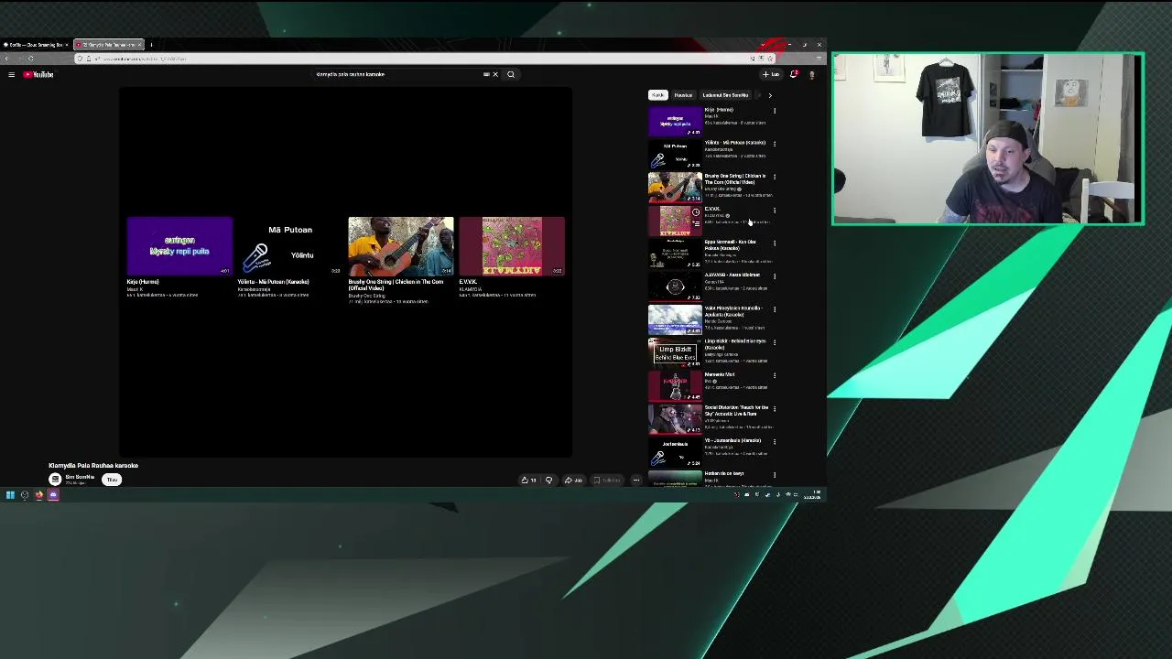Viewport: 1172px width, 659px height.
Task: Select the Lataanut Sini SomNia chip
Action: click(x=725, y=95)
